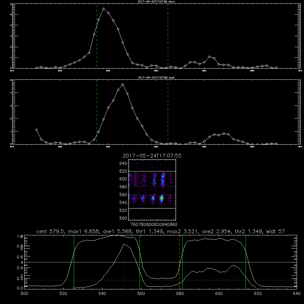Click the green vertical line near 581 in bottom plot
This screenshot has width=304, height=304.
(x=182, y=262)
